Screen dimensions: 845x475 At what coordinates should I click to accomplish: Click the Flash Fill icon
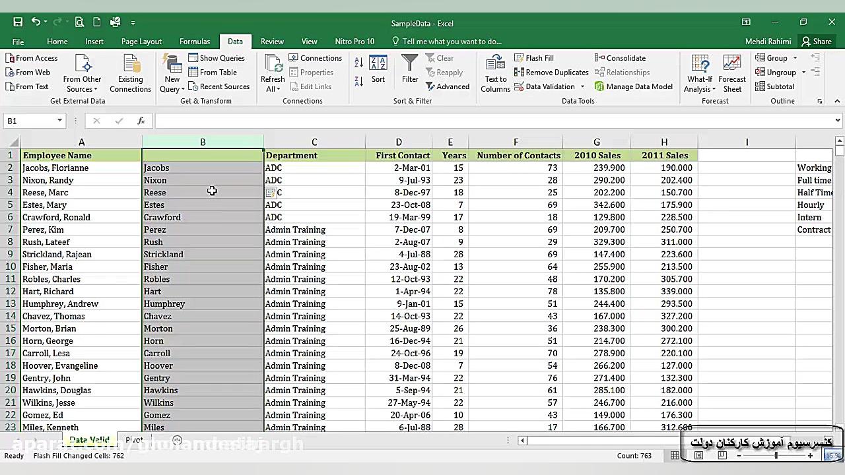[x=520, y=58]
